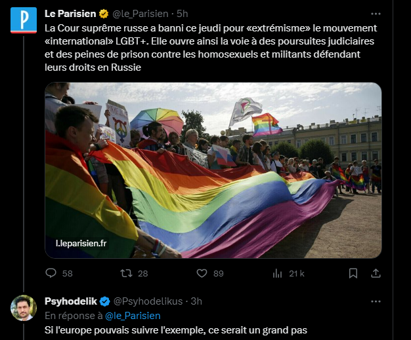Click the @le_Parisien handle in header

(x=141, y=14)
